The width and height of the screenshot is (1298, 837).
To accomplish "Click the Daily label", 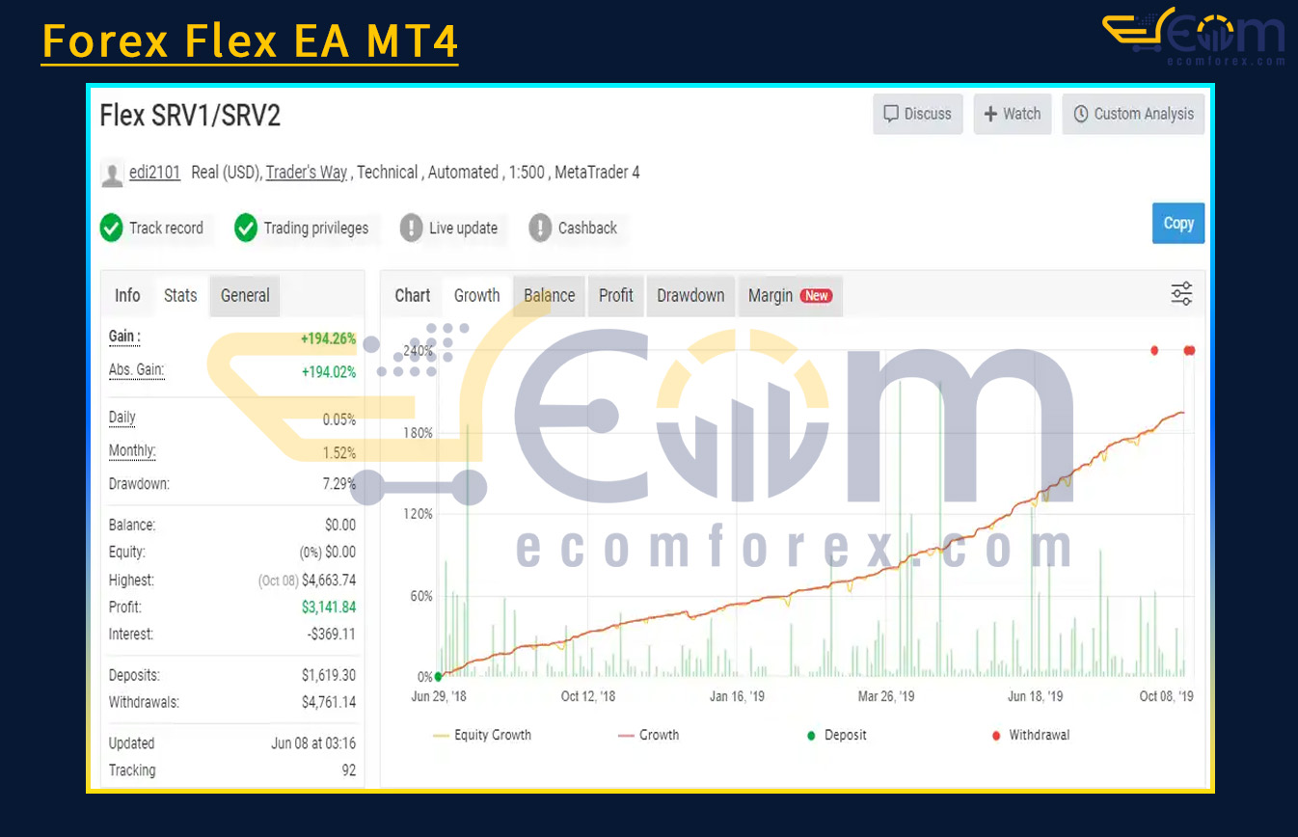I will (x=122, y=418).
